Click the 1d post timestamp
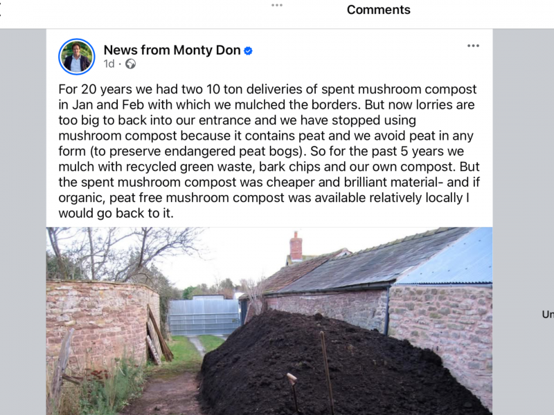 coord(109,64)
